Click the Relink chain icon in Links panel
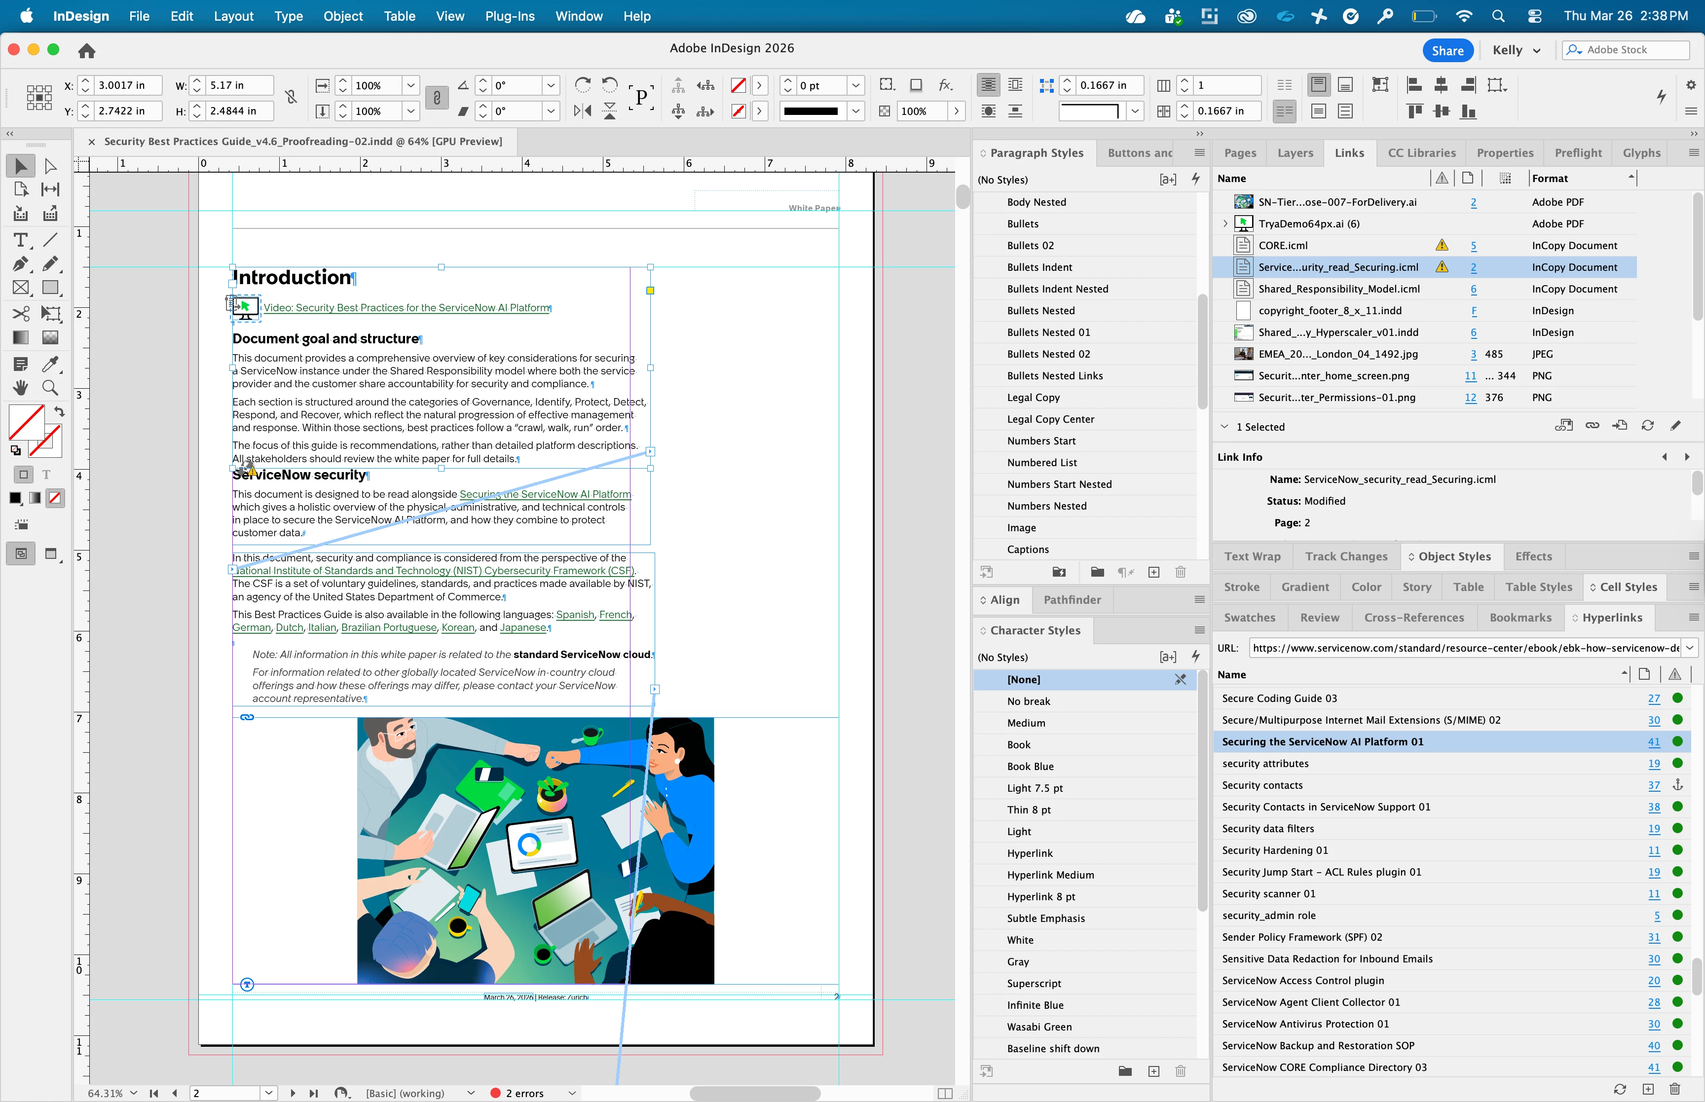1705x1102 pixels. [1592, 426]
